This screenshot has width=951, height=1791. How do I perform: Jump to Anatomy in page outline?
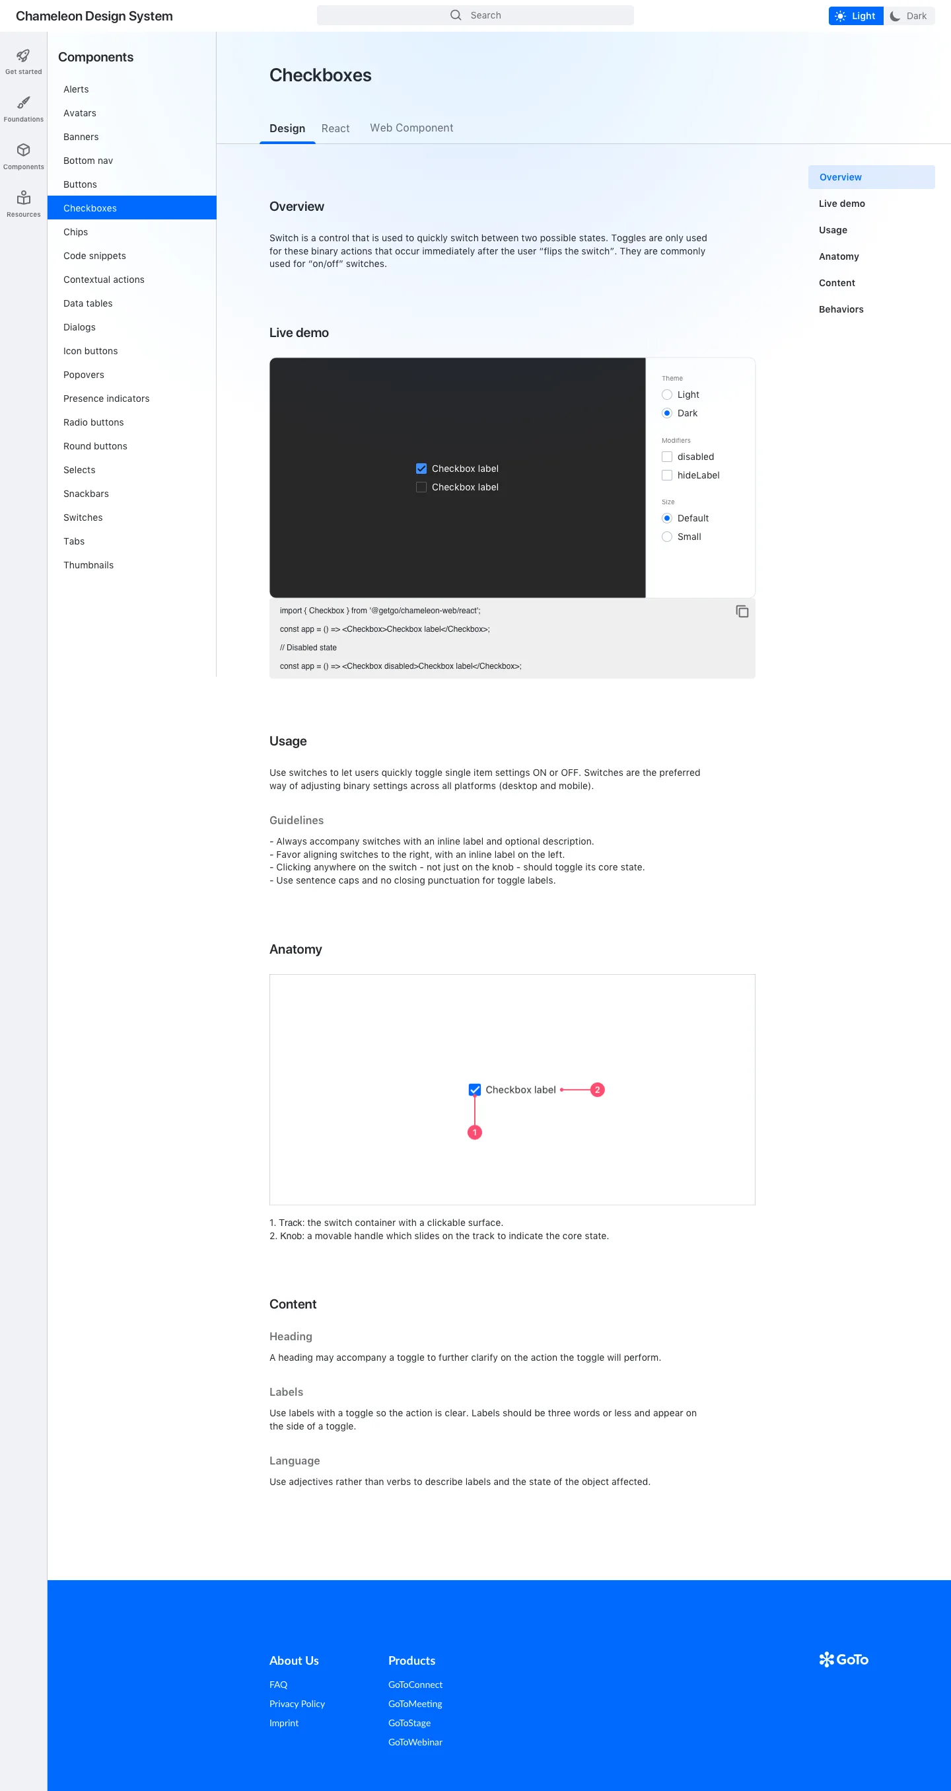tap(839, 256)
